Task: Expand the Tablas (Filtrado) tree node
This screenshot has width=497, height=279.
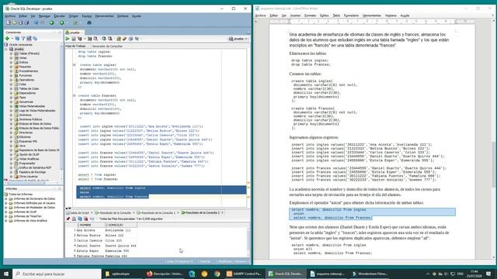Action: [12, 53]
